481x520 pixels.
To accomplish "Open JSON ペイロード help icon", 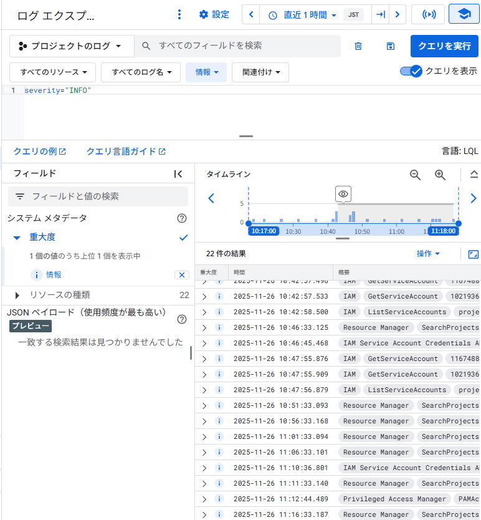I will coord(182,319).
